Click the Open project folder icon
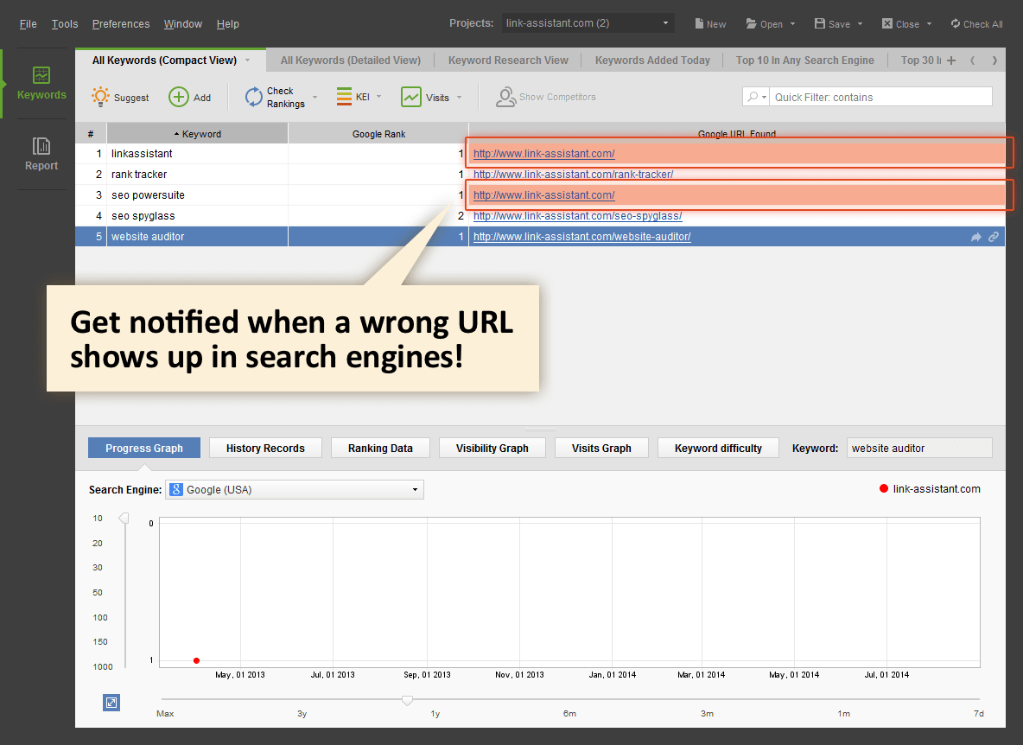This screenshot has height=745, width=1023. pyautogui.click(x=751, y=23)
